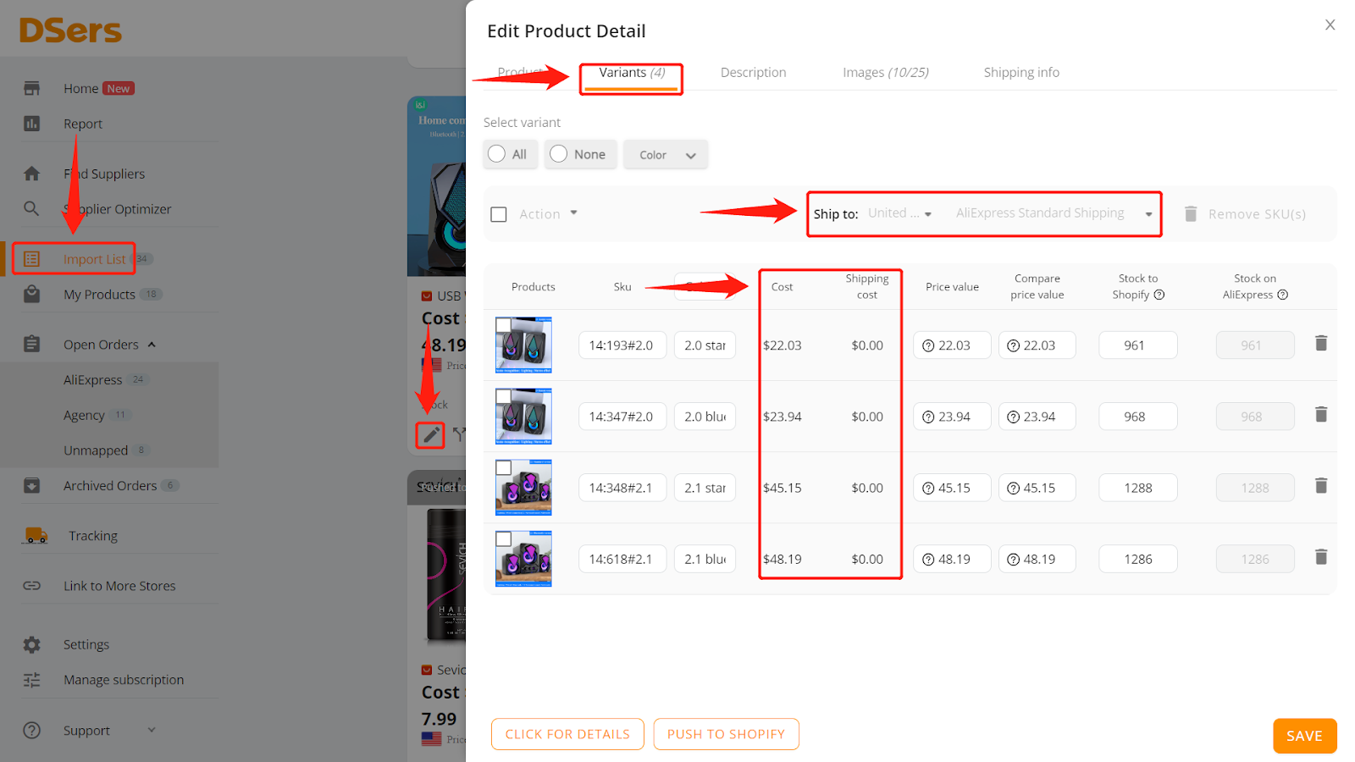Select the None variants radio button
The image size is (1355, 762).
559,153
